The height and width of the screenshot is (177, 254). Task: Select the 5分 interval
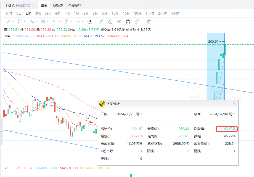[105, 13]
